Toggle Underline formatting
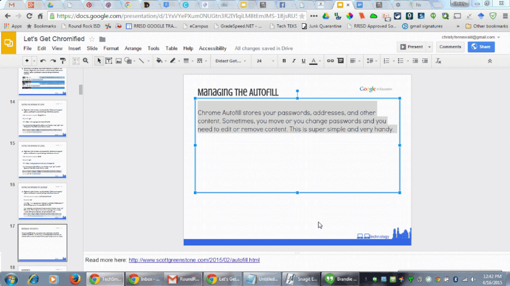 pos(304,61)
